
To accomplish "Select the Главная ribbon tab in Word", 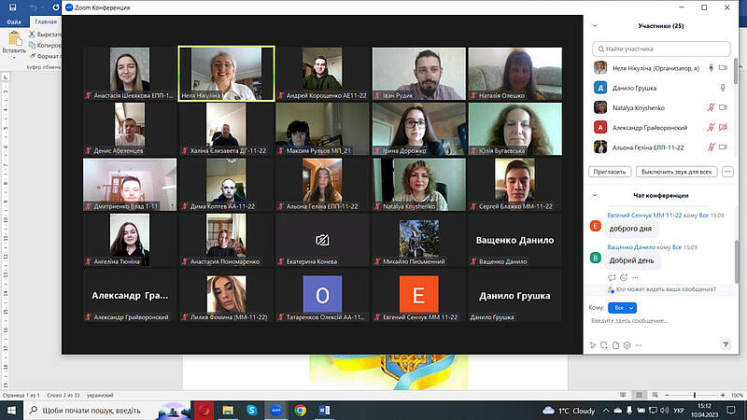I will pyautogui.click(x=46, y=21).
